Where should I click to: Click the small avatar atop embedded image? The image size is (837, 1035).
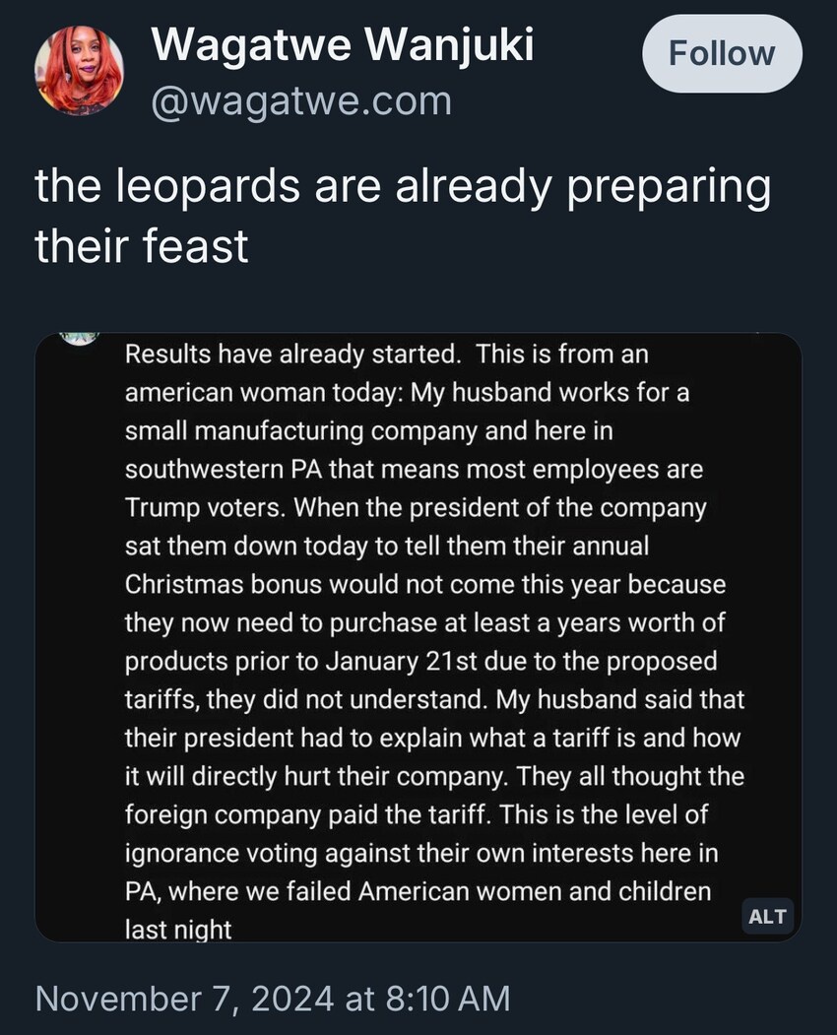click(80, 337)
